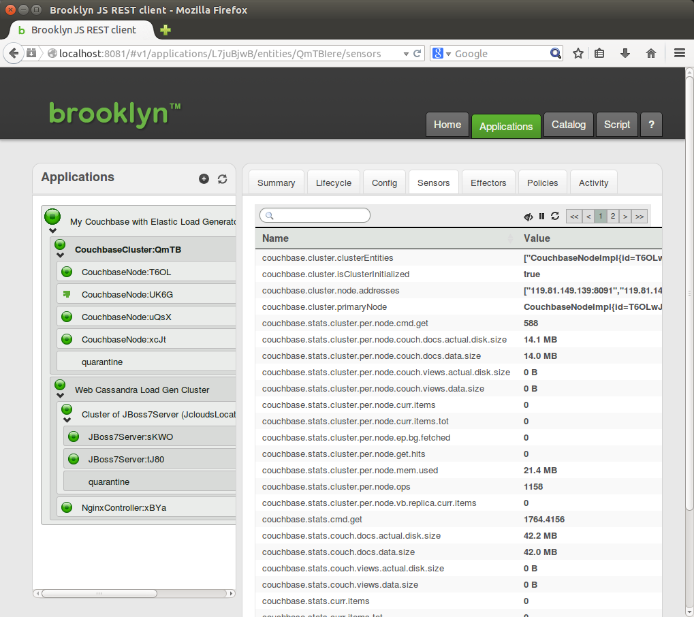694x617 pixels.
Task: Switch to the Effectors tab
Action: [488, 183]
